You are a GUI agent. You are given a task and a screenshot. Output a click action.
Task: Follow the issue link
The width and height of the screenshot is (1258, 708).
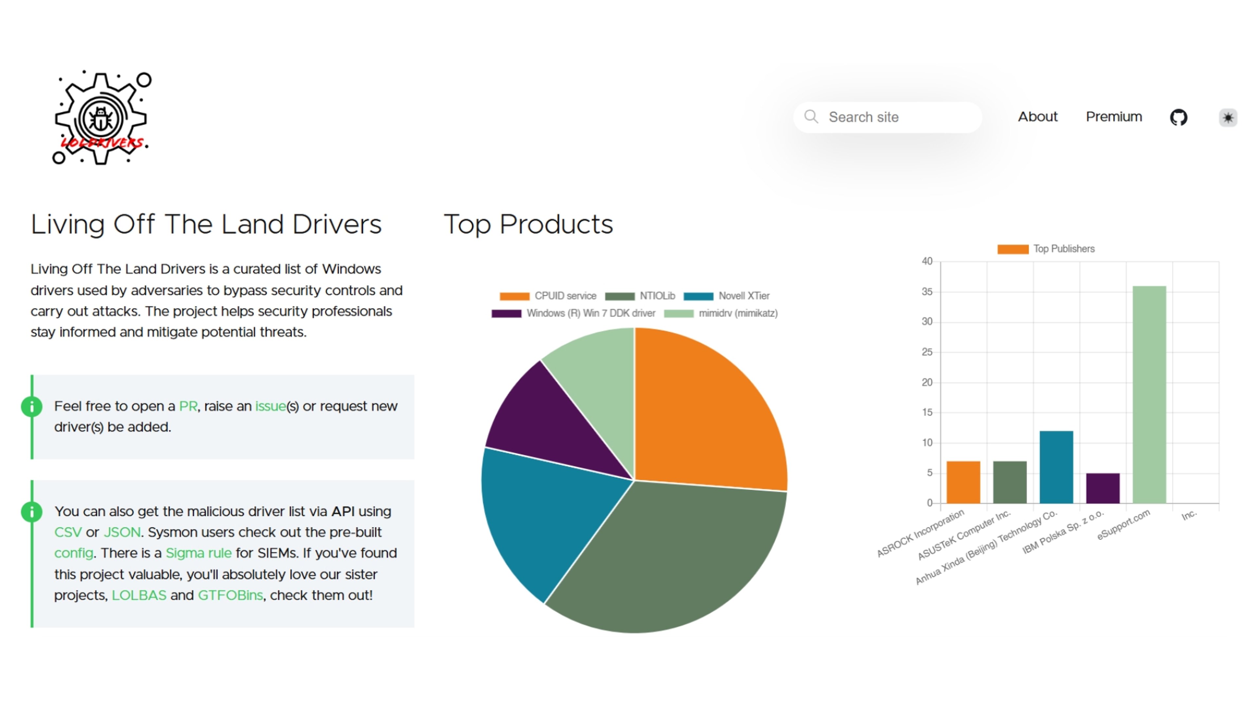(270, 406)
